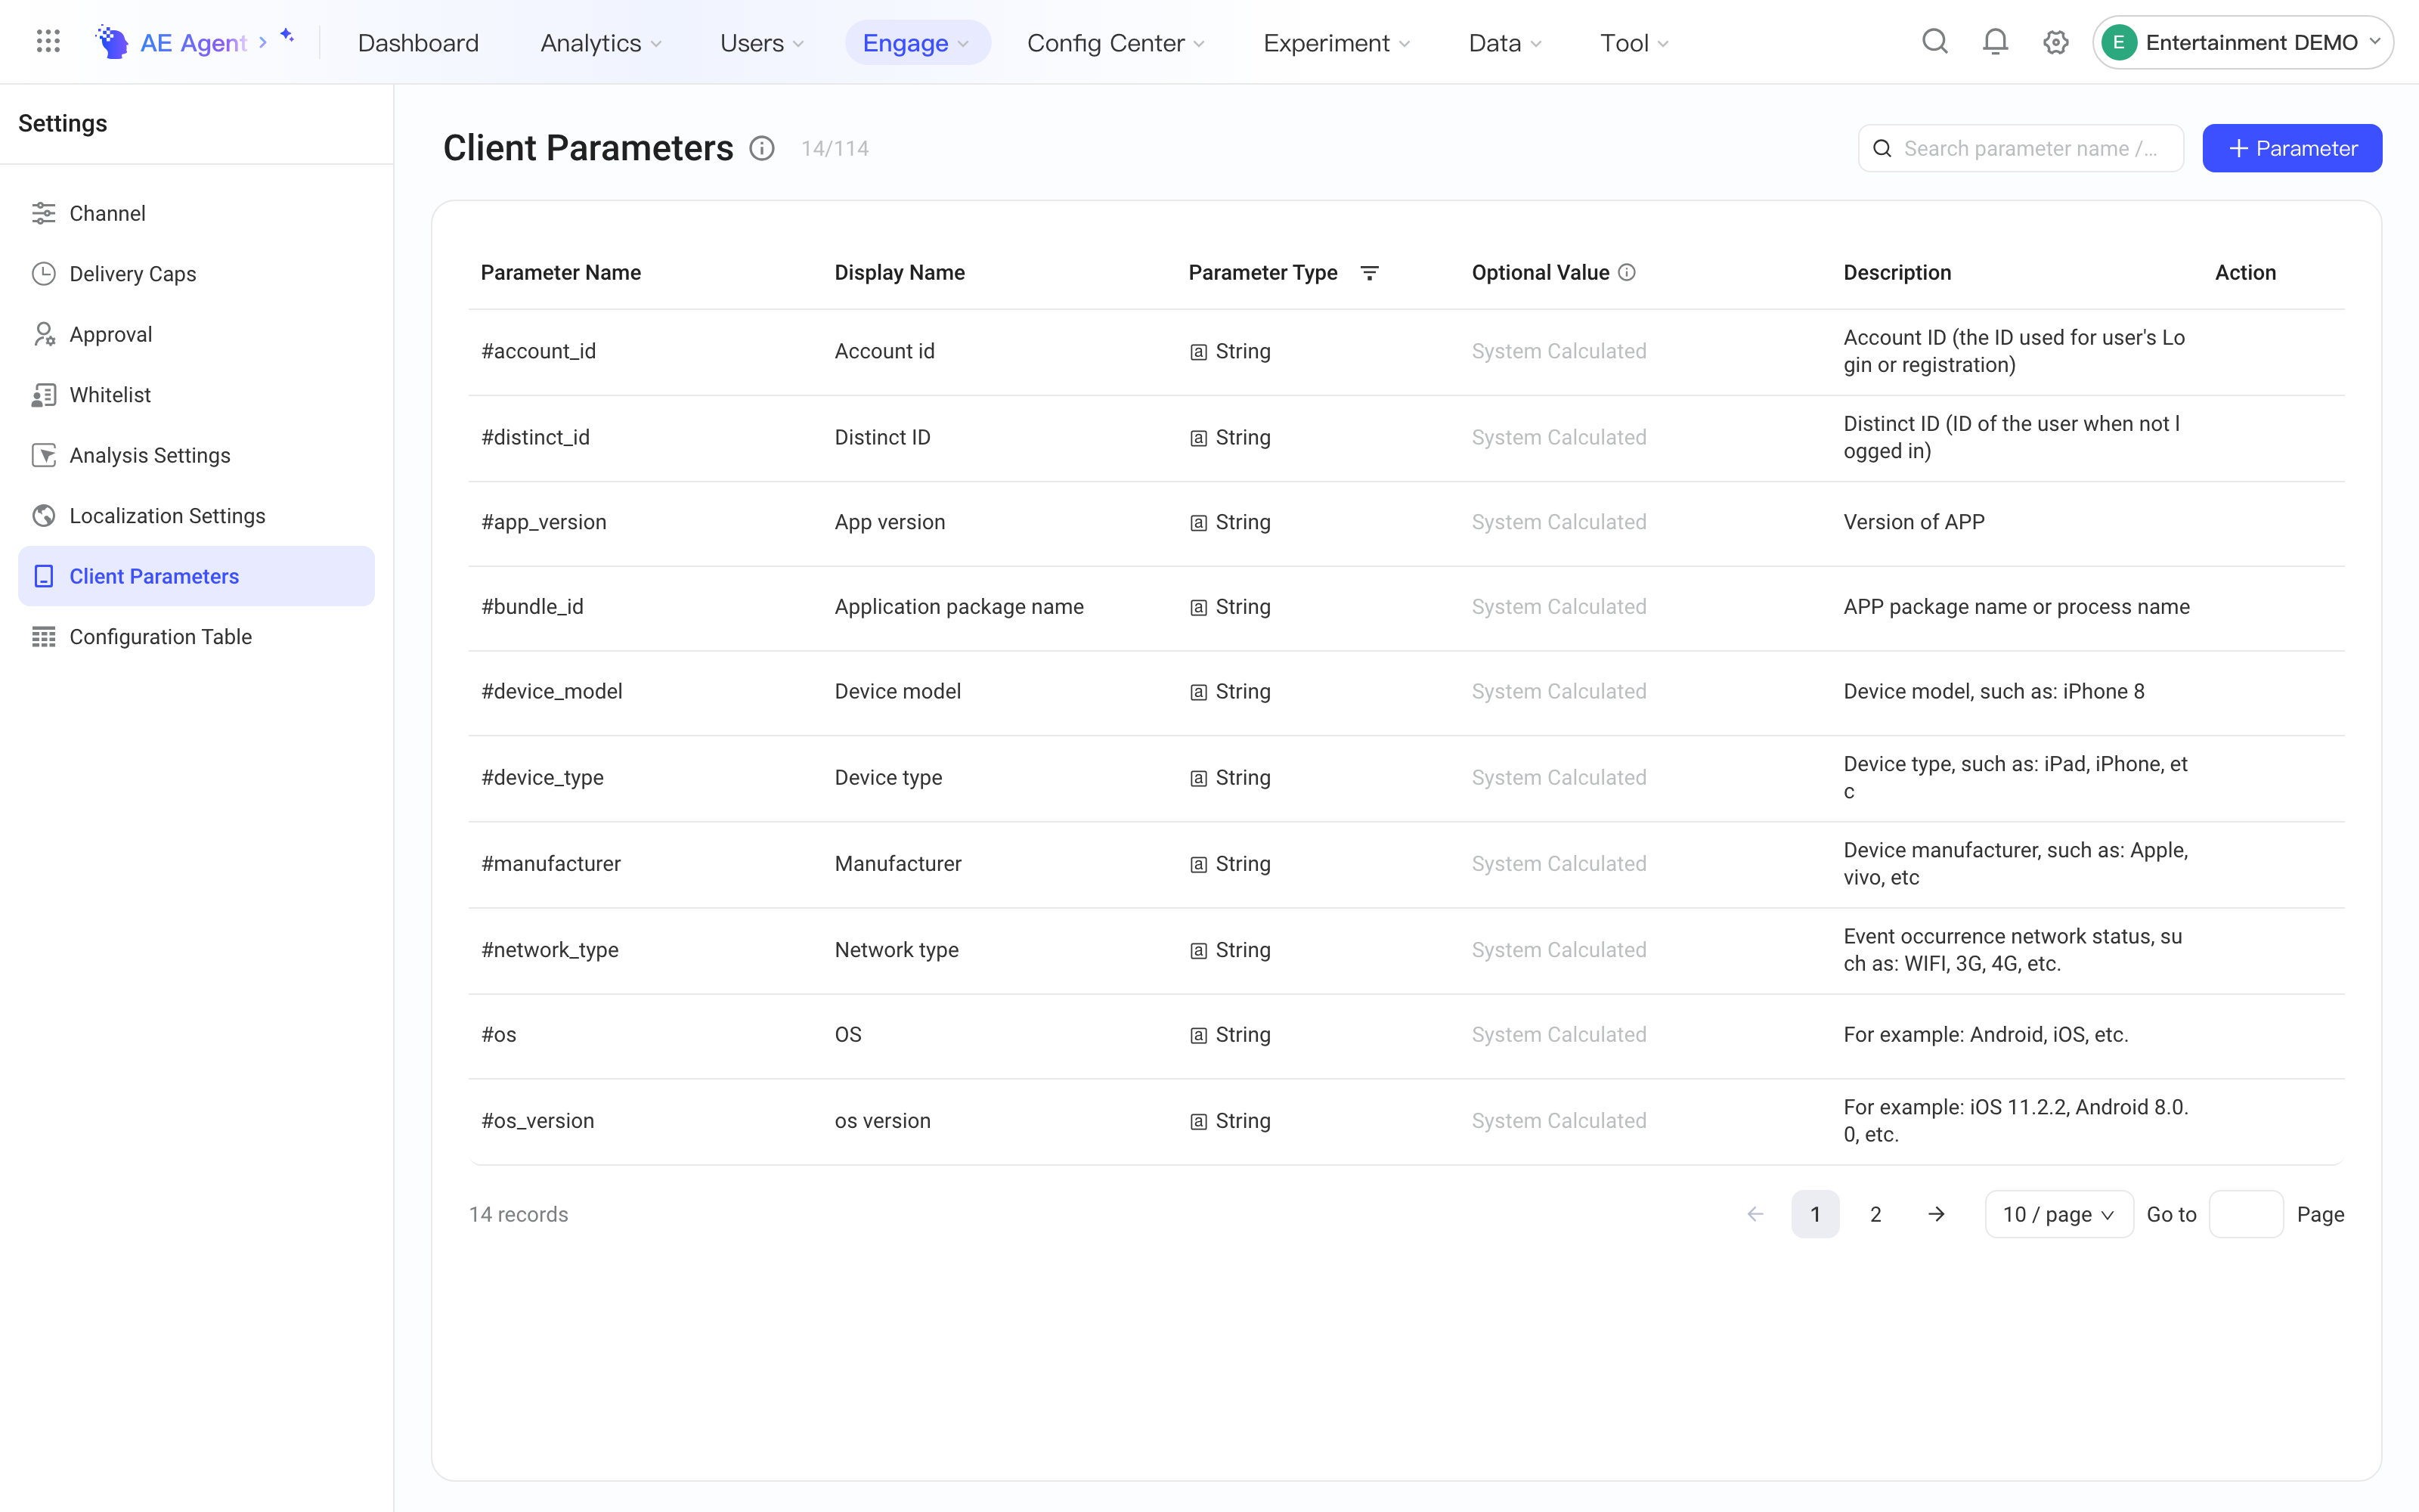Open the 10 / page size dropdown
This screenshot has width=2419, height=1512.
2059,1214
